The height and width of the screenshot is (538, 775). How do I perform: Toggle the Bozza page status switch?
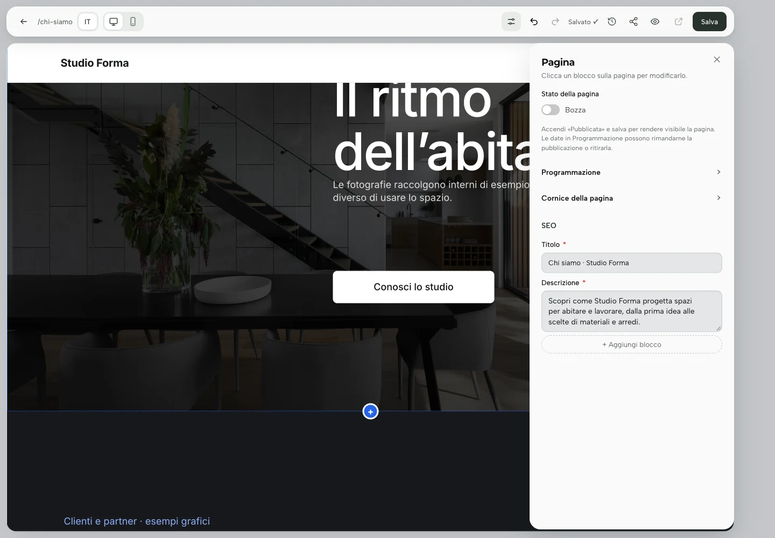coord(551,110)
